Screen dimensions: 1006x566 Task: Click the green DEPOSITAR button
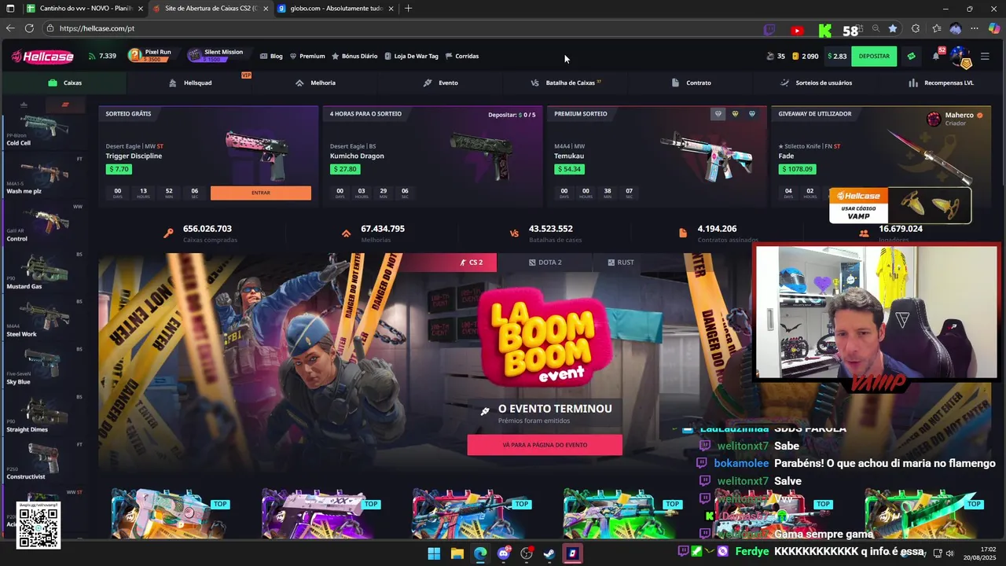click(874, 56)
